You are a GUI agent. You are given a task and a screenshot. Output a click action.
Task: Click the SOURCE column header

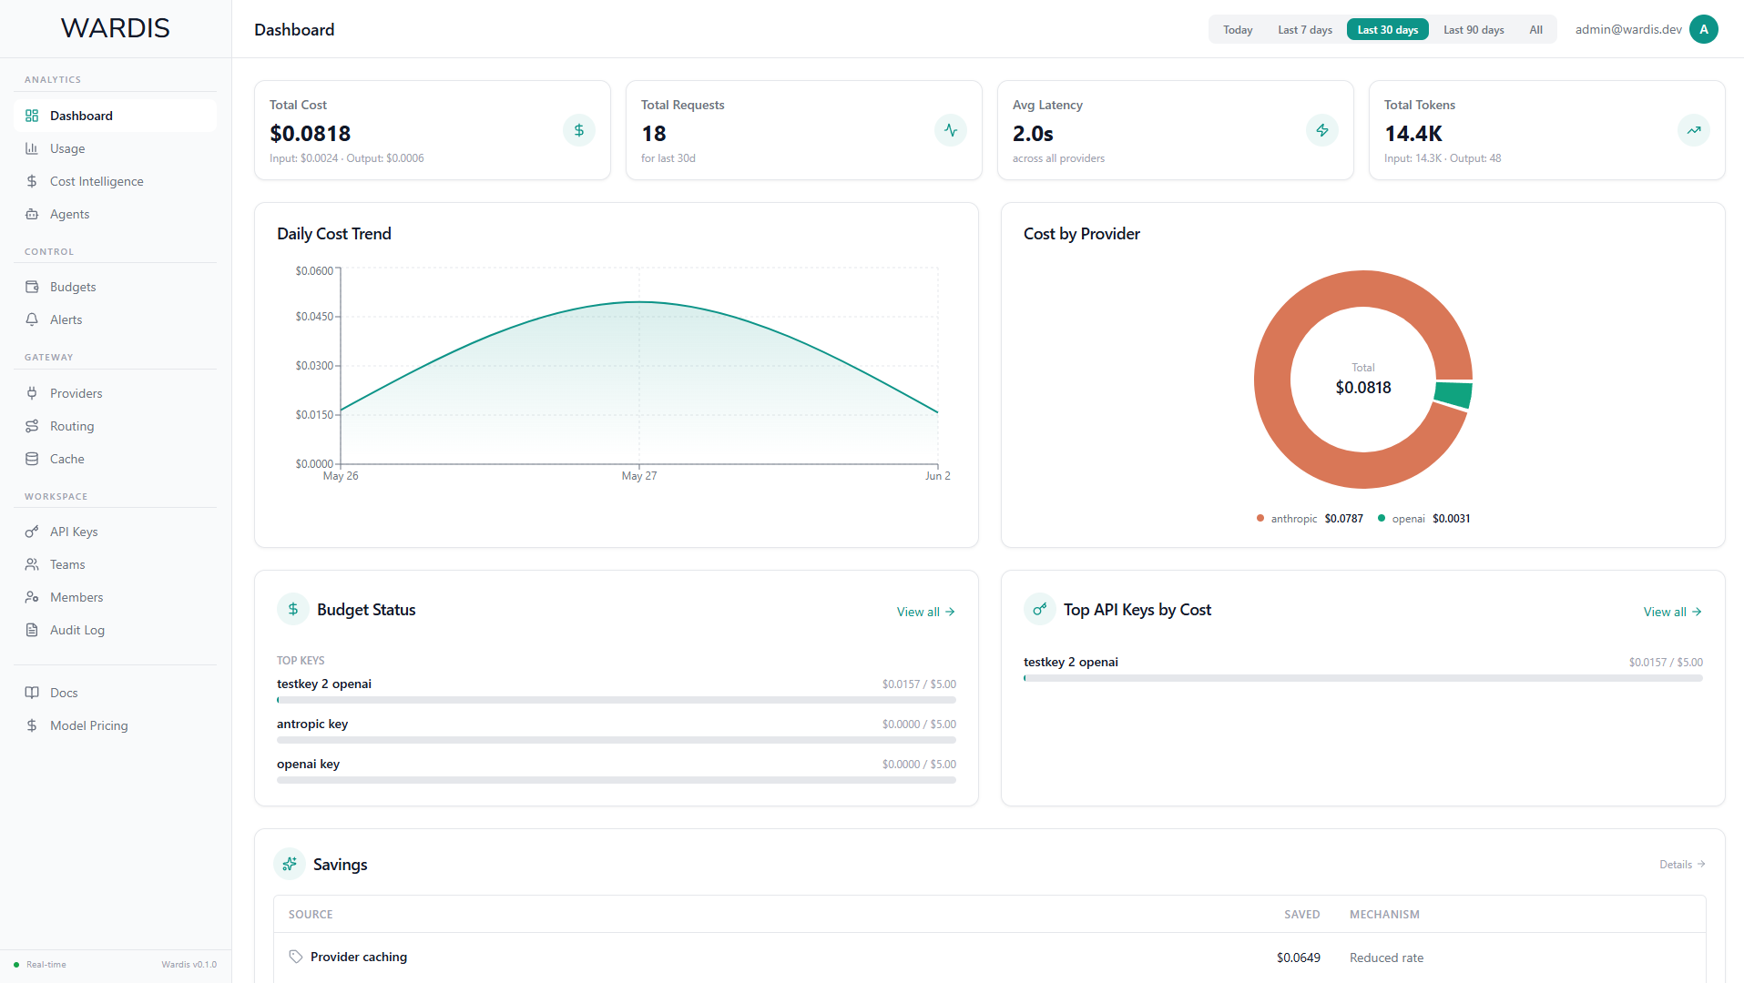click(x=311, y=915)
